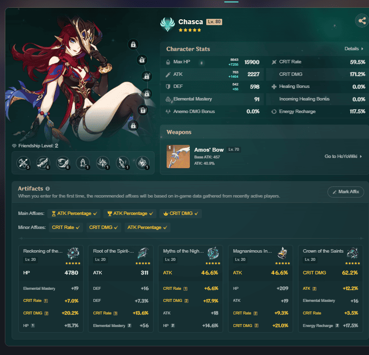Click CRIT Rate +13.6% substat on feather

click(x=121, y=313)
